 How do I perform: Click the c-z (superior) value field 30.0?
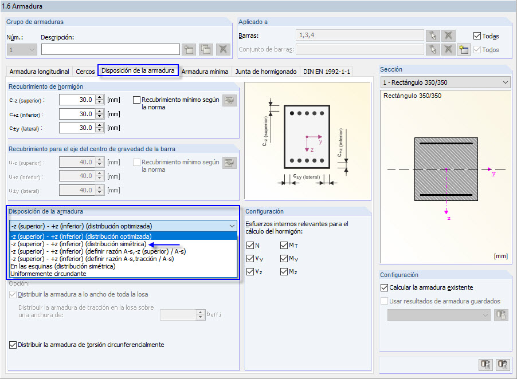(x=77, y=100)
